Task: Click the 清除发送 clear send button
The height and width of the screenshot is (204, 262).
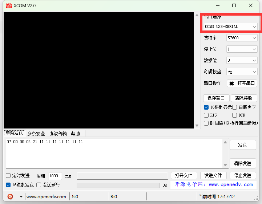Action: point(243,163)
